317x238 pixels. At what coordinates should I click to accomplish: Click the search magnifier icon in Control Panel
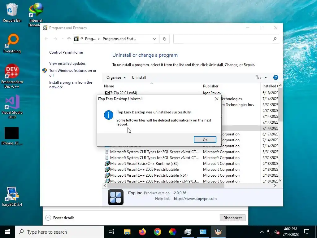click(x=275, y=39)
